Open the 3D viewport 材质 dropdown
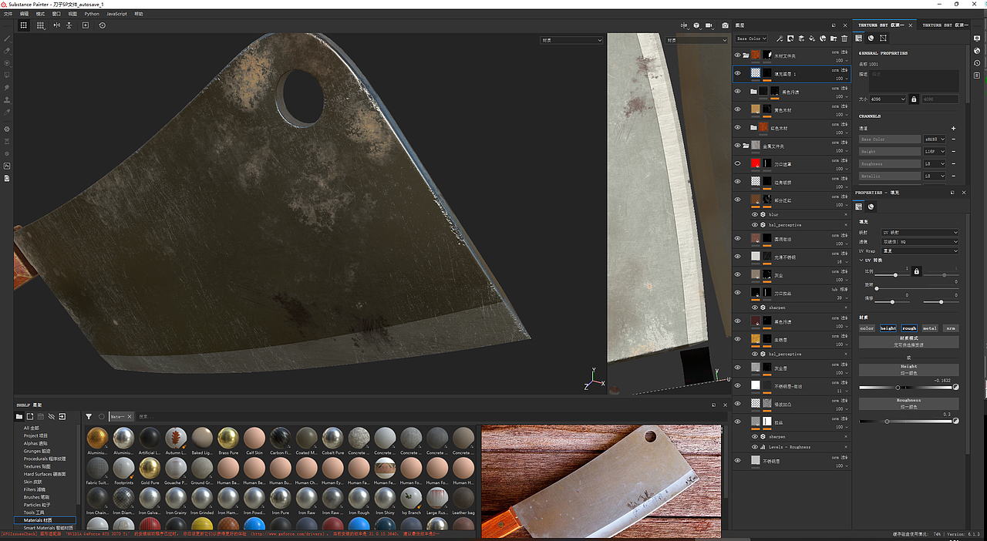This screenshot has height=541, width=987. coord(571,40)
